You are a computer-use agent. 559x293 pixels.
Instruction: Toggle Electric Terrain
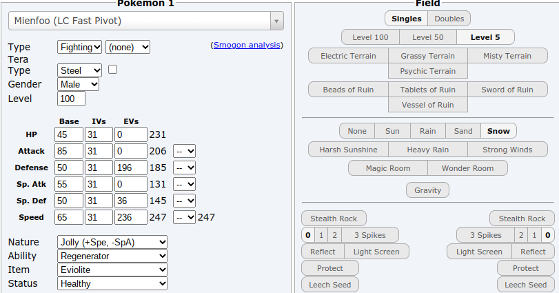point(348,56)
